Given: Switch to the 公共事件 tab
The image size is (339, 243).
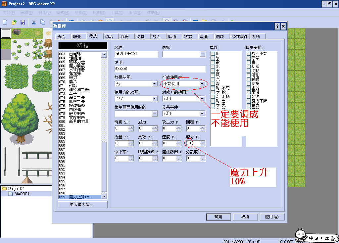Looking at the screenshot, I should click(240, 36).
